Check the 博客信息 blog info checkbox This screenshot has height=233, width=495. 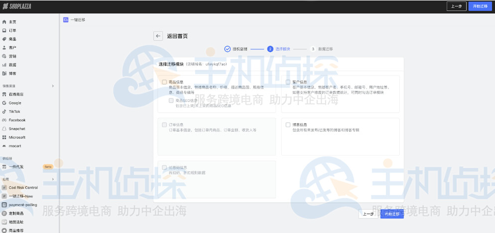pos(288,125)
